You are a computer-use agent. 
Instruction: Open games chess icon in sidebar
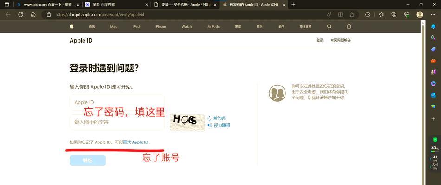(433, 72)
